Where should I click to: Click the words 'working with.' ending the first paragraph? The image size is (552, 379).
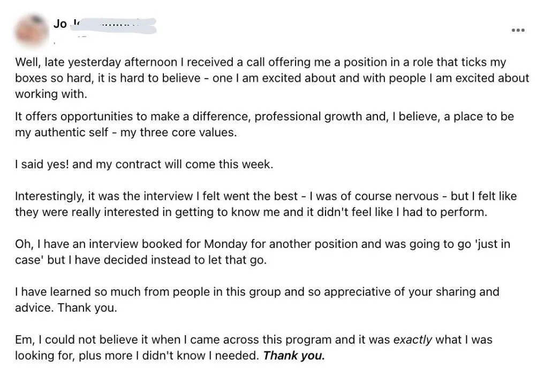[51, 94]
